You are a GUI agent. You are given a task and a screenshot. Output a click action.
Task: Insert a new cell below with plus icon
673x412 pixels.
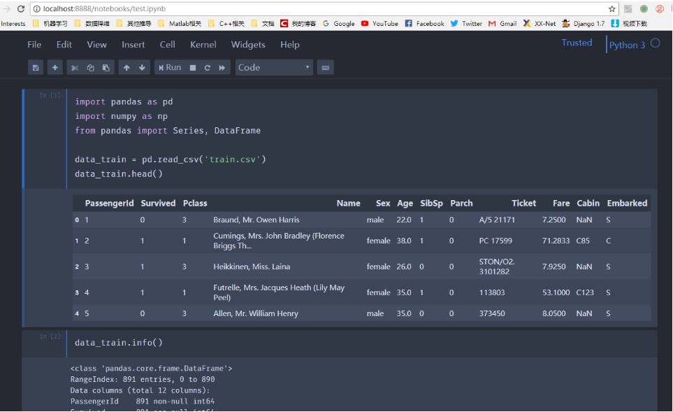55,67
